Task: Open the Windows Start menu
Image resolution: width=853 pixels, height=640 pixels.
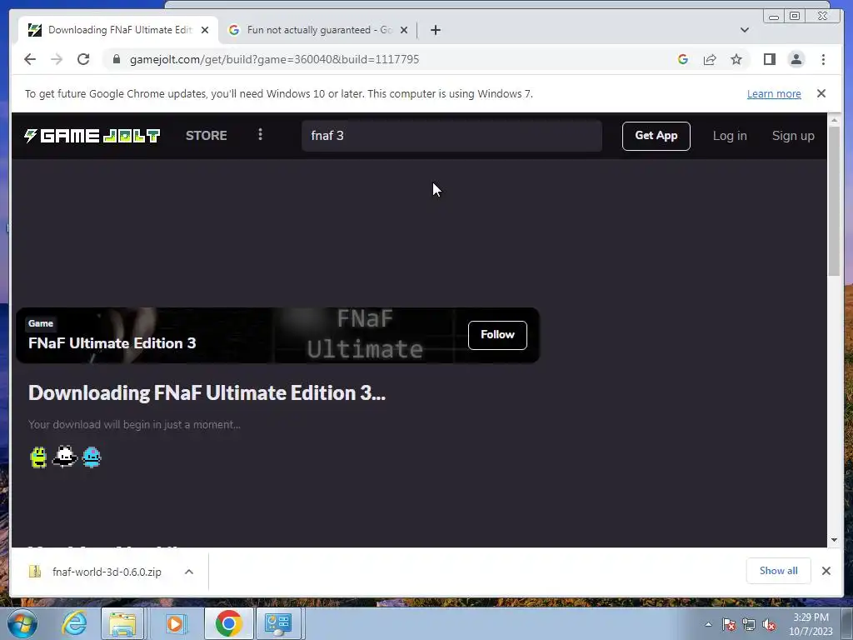Action: click(x=22, y=623)
